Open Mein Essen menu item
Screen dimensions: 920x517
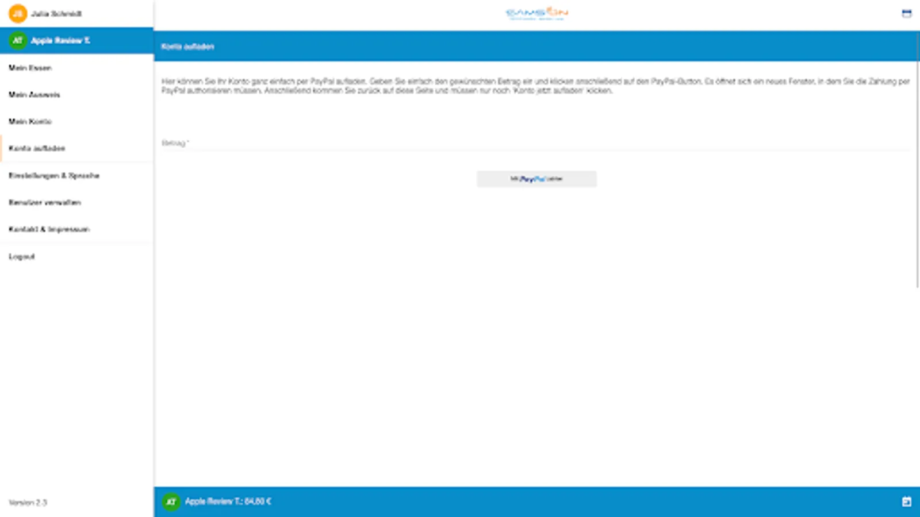(76, 68)
